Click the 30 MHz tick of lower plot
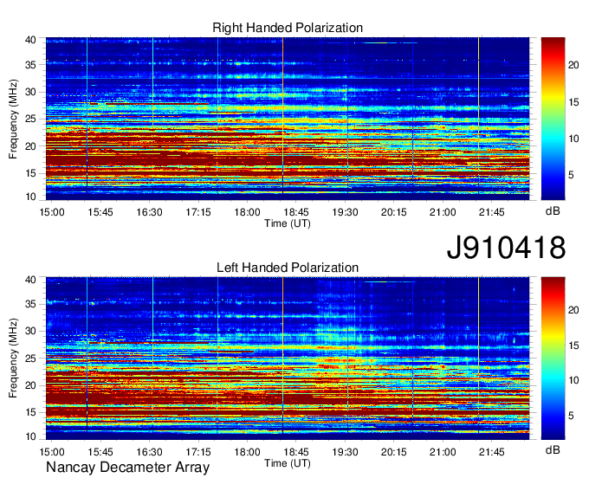Image resolution: width=589 pixels, height=478 pixels. (31, 331)
